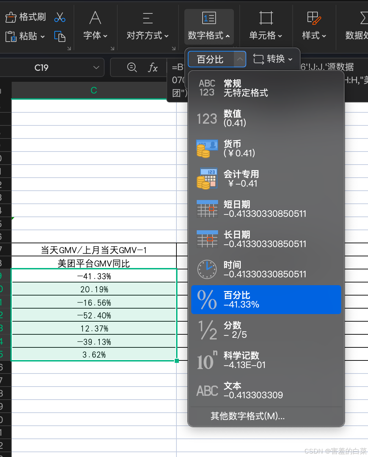The width and height of the screenshot is (368, 457).
Task: Select 数值 number format option
Action: (266, 118)
